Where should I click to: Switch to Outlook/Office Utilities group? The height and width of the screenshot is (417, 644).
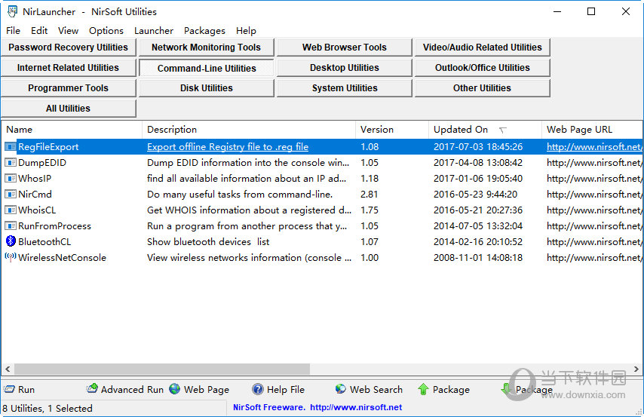[x=482, y=68]
